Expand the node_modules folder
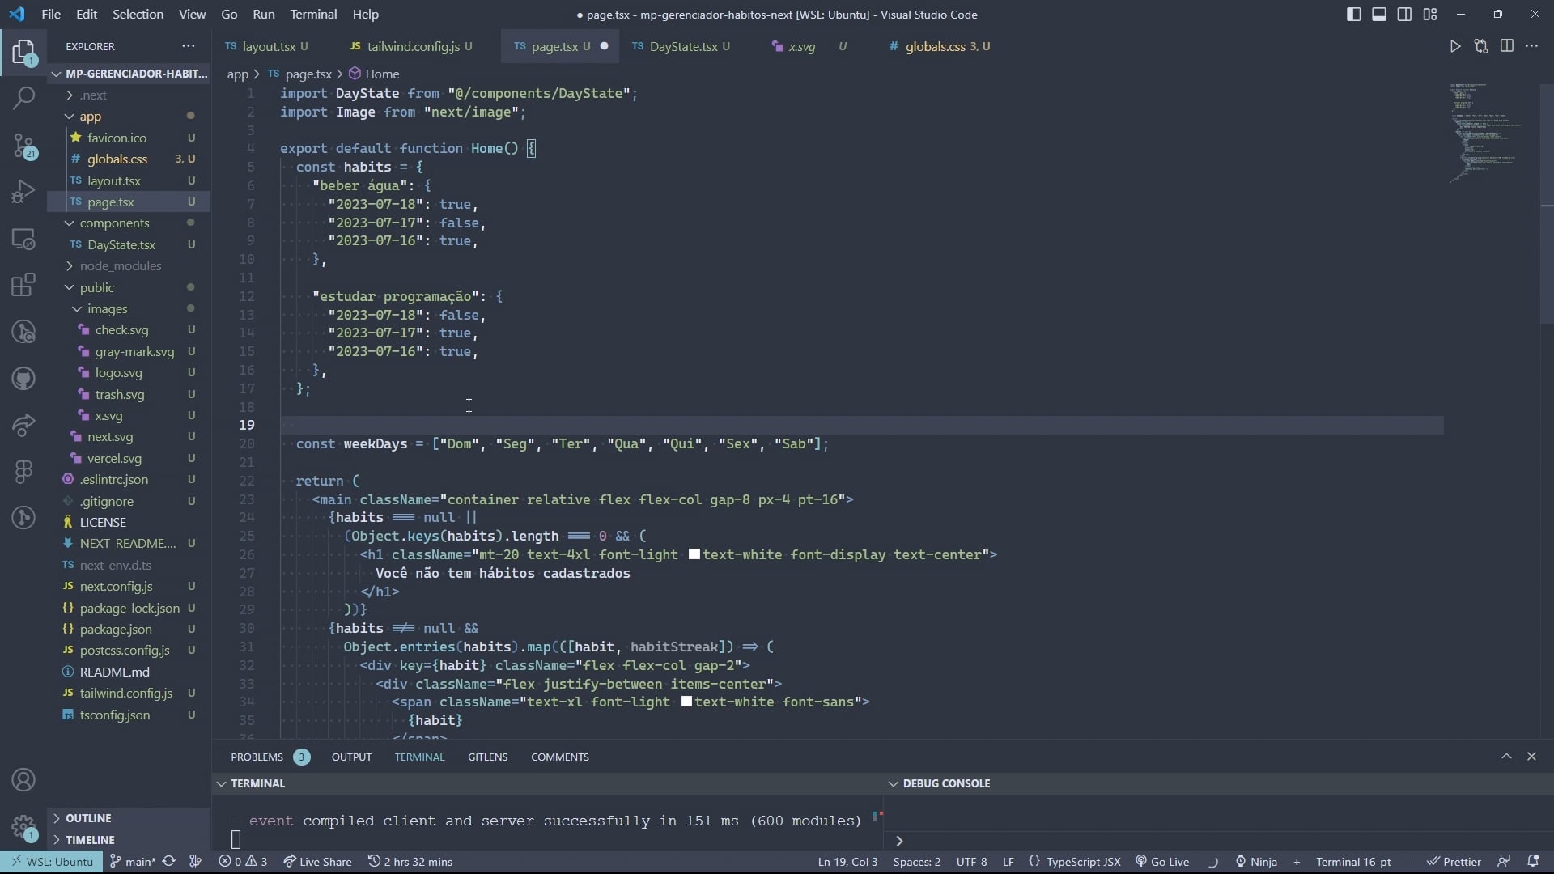This screenshot has height=874, width=1554. click(120, 265)
